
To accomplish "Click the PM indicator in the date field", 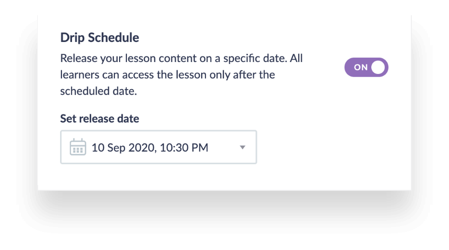I will (x=200, y=147).
